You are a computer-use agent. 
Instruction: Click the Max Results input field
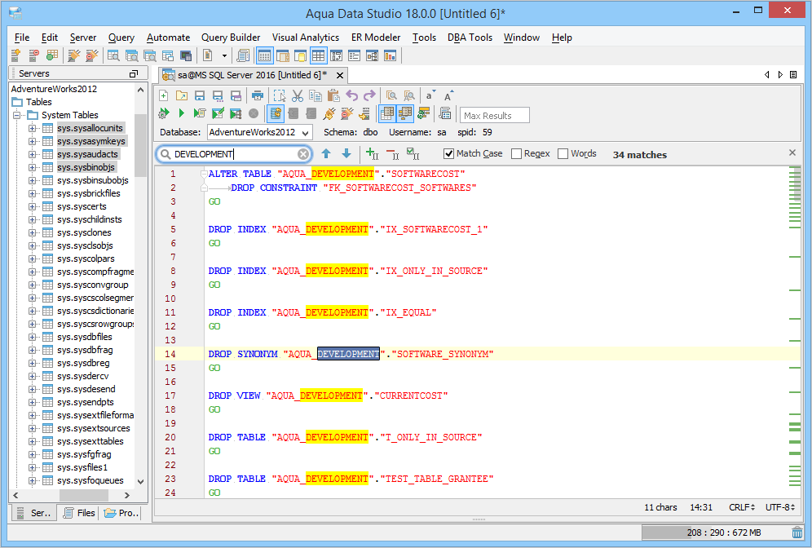494,115
